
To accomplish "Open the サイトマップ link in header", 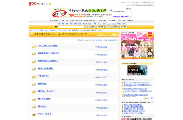I will coord(130,2).
